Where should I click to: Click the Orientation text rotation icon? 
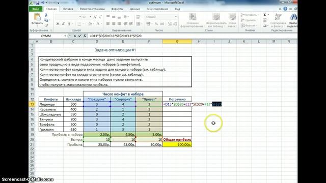coord(125,17)
